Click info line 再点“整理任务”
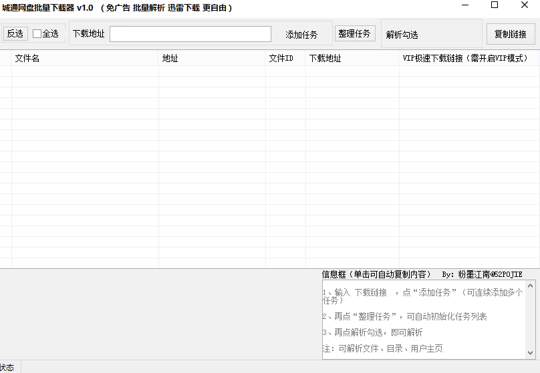 [404, 316]
